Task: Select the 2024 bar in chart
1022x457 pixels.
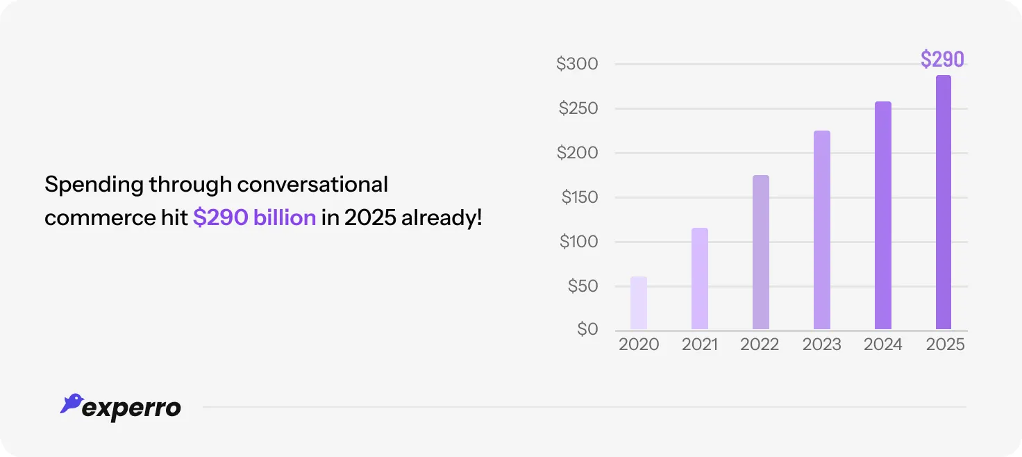Action: [x=883, y=216]
